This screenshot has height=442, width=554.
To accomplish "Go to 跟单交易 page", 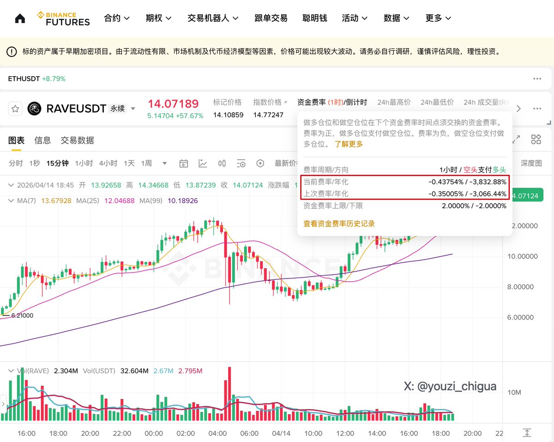I will (x=271, y=18).
